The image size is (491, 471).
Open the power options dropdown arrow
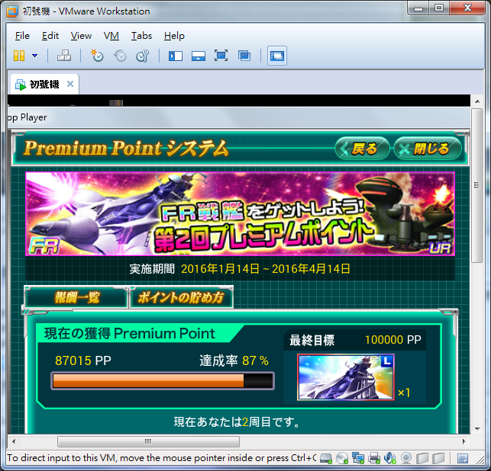[x=35, y=56]
